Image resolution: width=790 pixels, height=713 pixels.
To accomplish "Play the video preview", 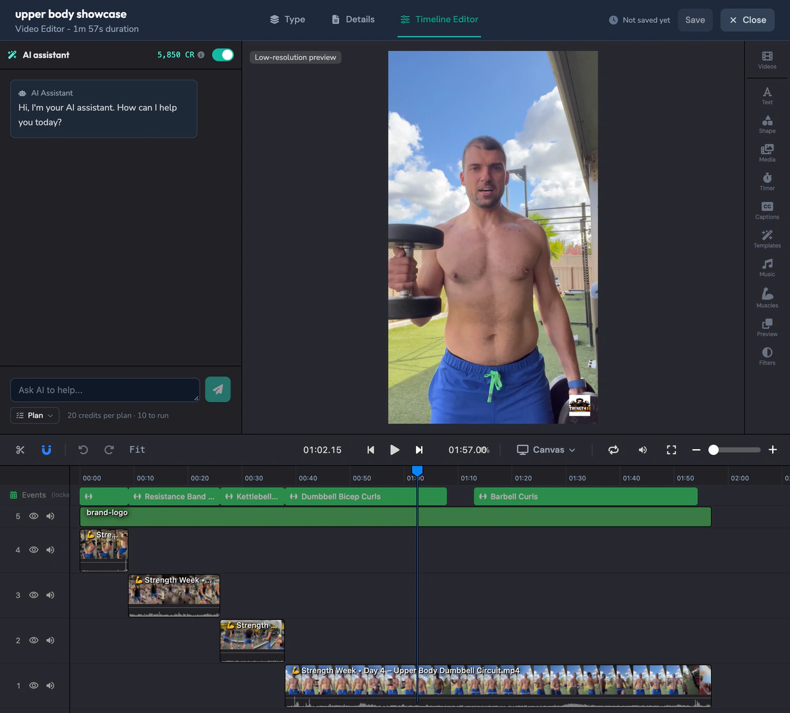I will coord(394,450).
